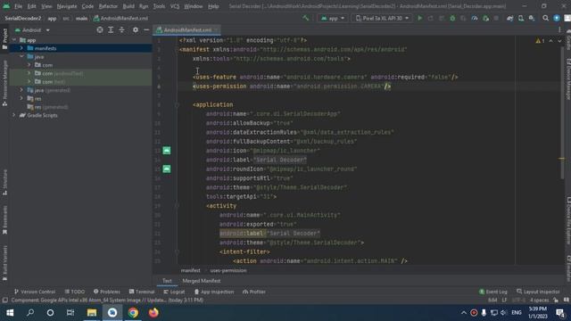This screenshot has height=321, width=571.
Task: Open the SDK Manager toolbar icon
Action: pyautogui.click(x=532, y=18)
